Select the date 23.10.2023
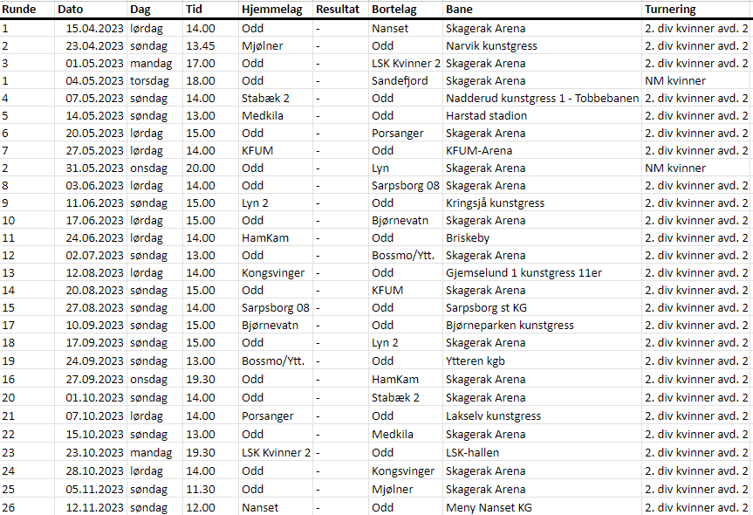This screenshot has height=515, width=753. point(94,452)
